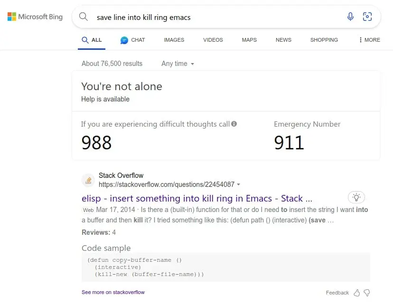Switch to the Chat tab
Image resolution: width=393 pixels, height=304 pixels.
[x=132, y=40]
